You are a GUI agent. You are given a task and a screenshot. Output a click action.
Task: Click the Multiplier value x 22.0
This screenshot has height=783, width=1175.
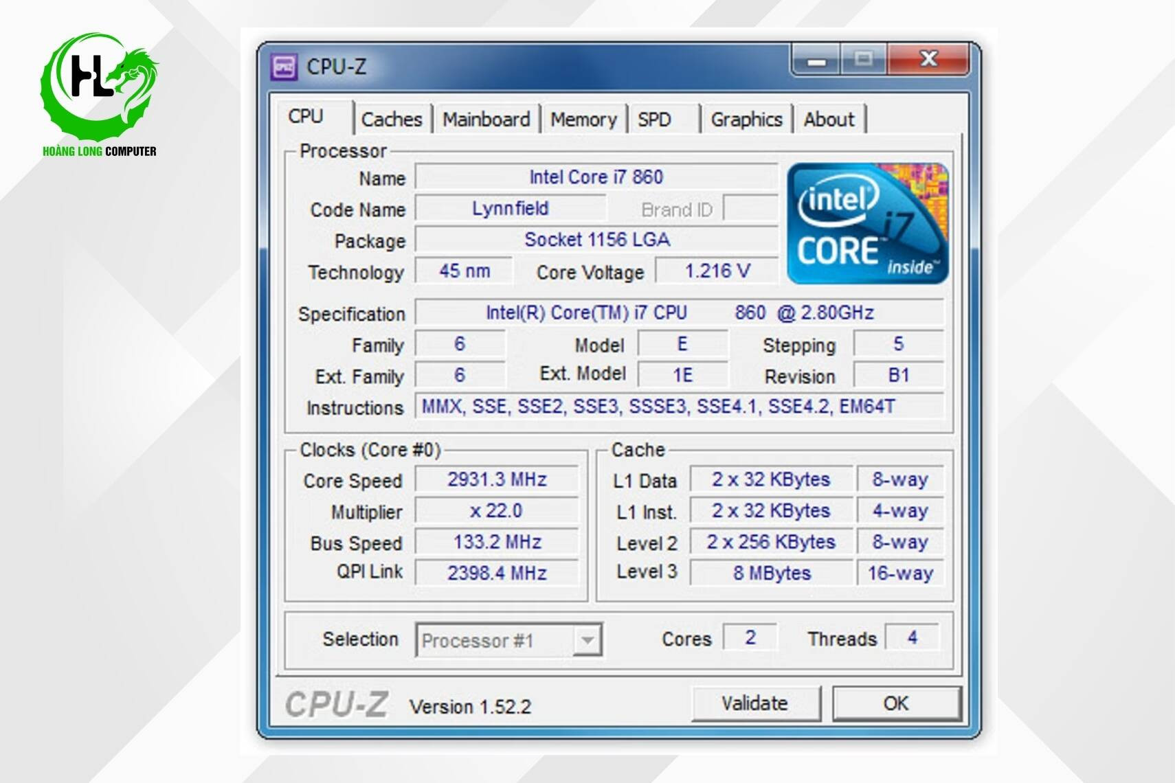pos(497,511)
